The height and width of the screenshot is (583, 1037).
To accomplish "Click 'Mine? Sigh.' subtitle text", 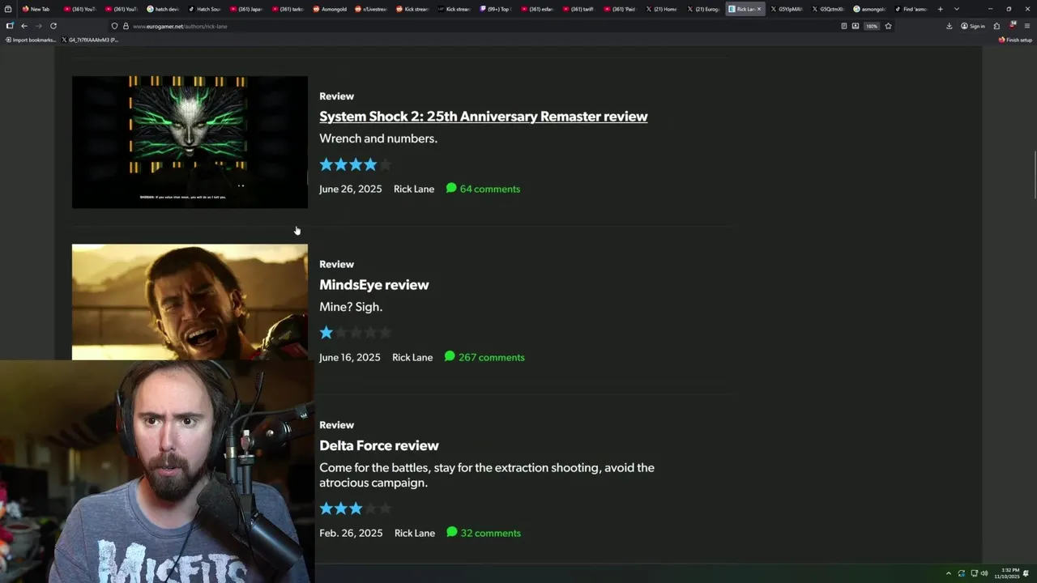I will pos(351,307).
